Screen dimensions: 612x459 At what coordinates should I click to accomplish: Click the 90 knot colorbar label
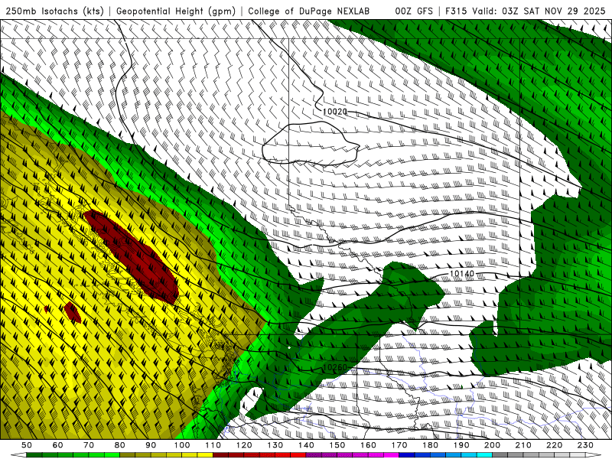pyautogui.click(x=151, y=445)
